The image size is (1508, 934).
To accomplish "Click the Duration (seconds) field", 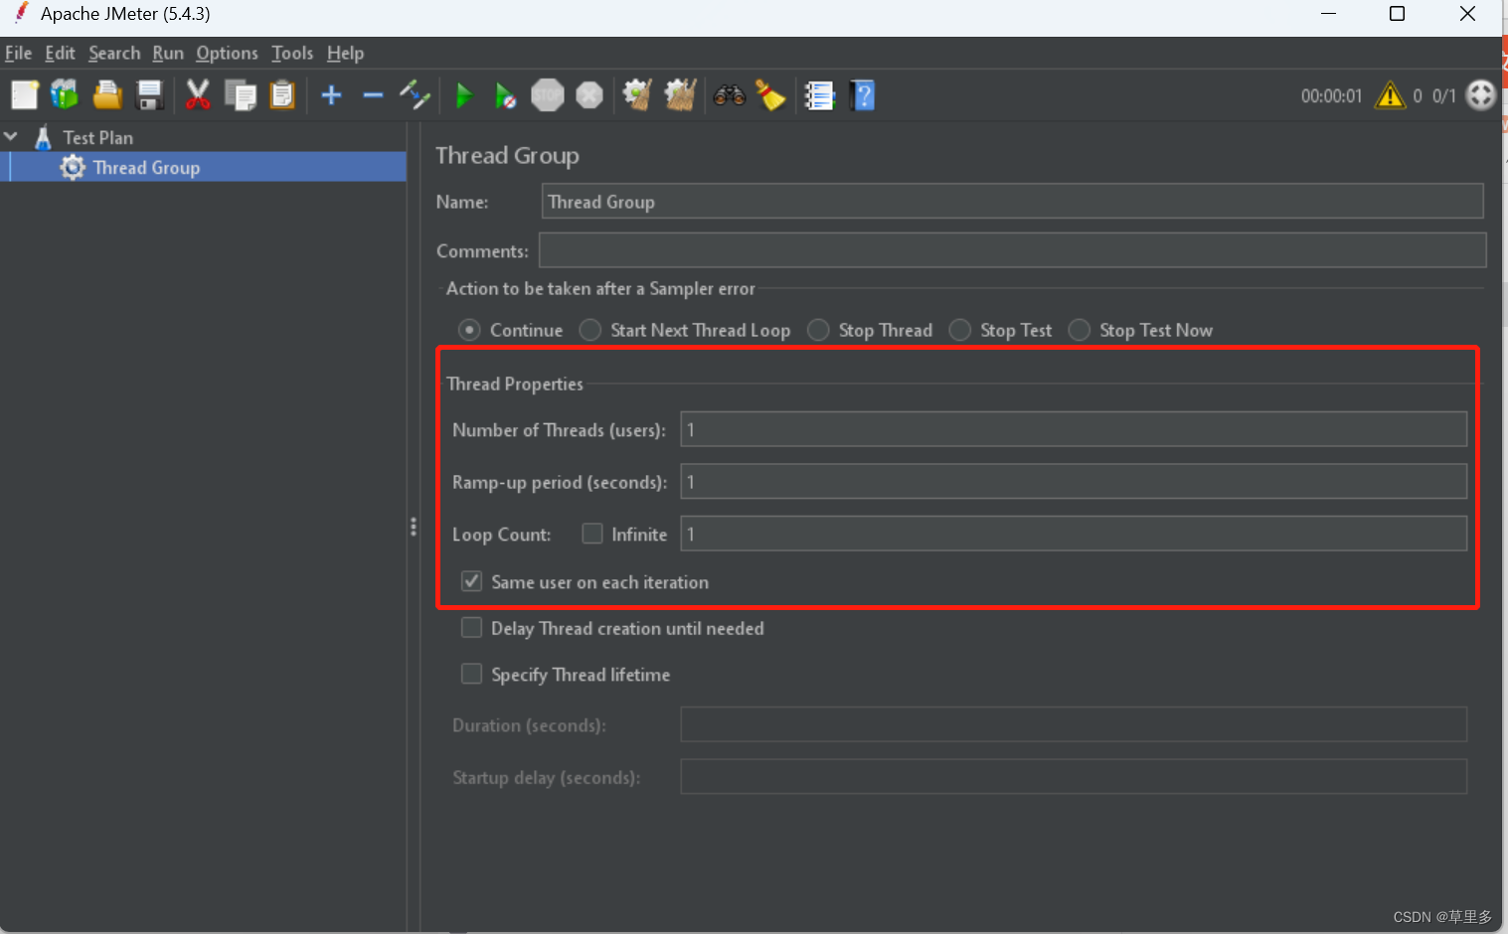I will [1074, 724].
